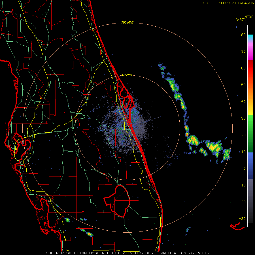Click the -20 dBZ scale label

click(242, 202)
